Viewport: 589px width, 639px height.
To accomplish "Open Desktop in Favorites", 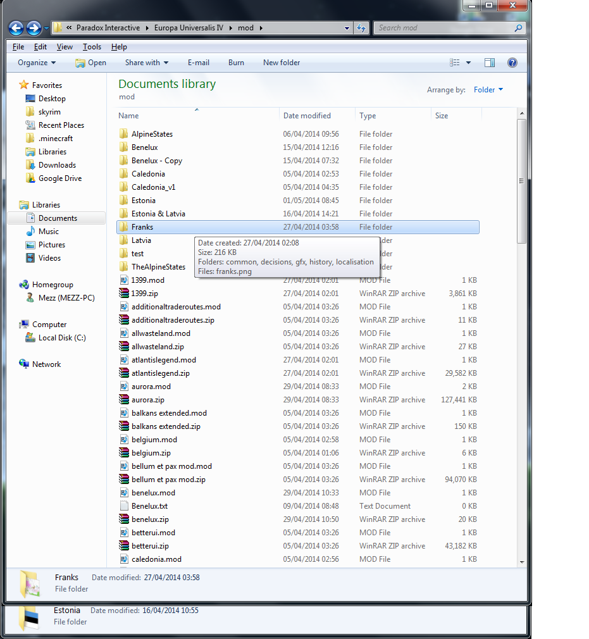I will [x=52, y=99].
